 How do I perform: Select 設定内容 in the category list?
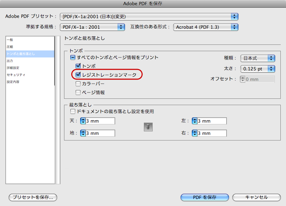tap(30, 82)
